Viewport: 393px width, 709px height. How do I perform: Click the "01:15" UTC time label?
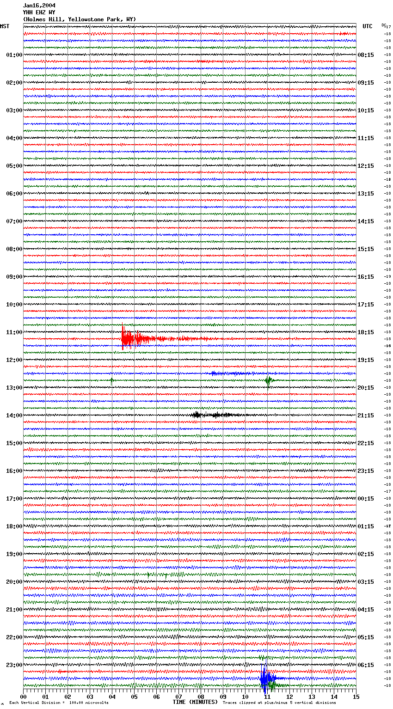click(366, 526)
